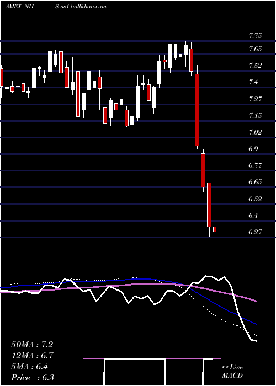Click the 7.15 price axis label

point(255,116)
